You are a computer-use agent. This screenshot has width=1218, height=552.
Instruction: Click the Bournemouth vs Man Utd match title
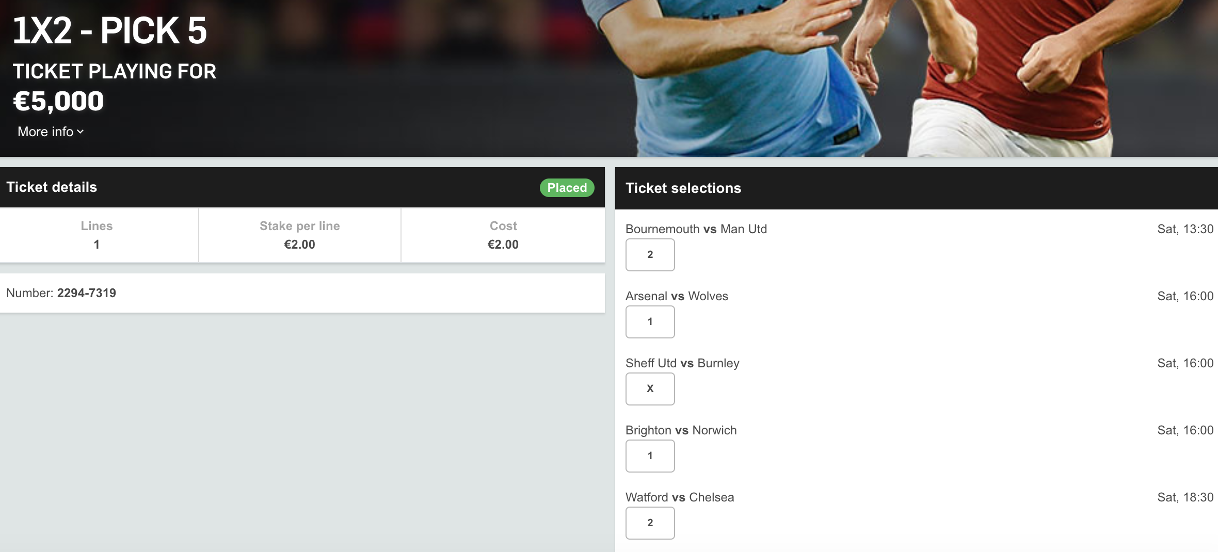696,229
